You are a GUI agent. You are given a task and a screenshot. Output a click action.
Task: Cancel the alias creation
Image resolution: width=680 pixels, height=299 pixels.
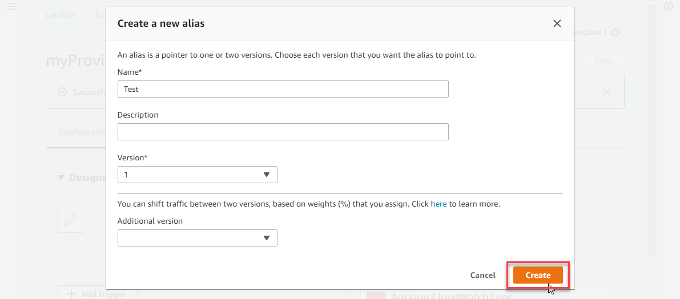tap(482, 275)
